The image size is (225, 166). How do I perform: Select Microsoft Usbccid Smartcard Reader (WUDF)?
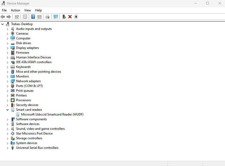52,114
